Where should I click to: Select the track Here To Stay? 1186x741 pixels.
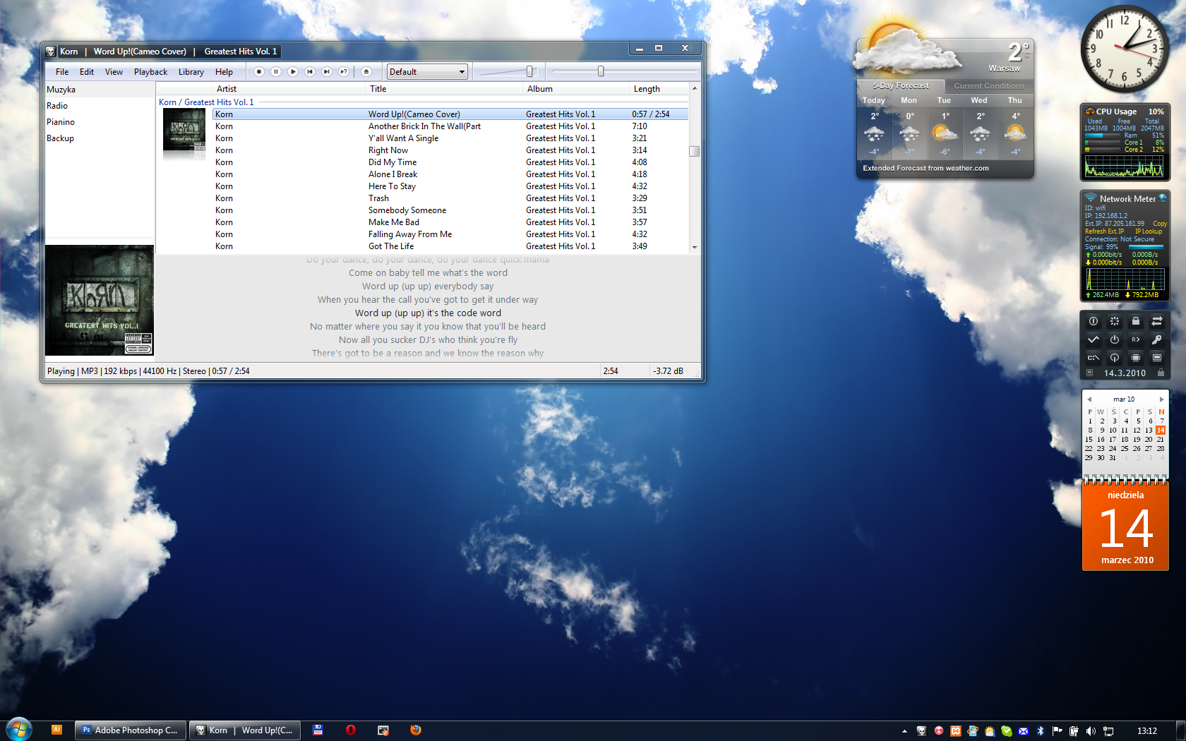pyautogui.click(x=450, y=186)
